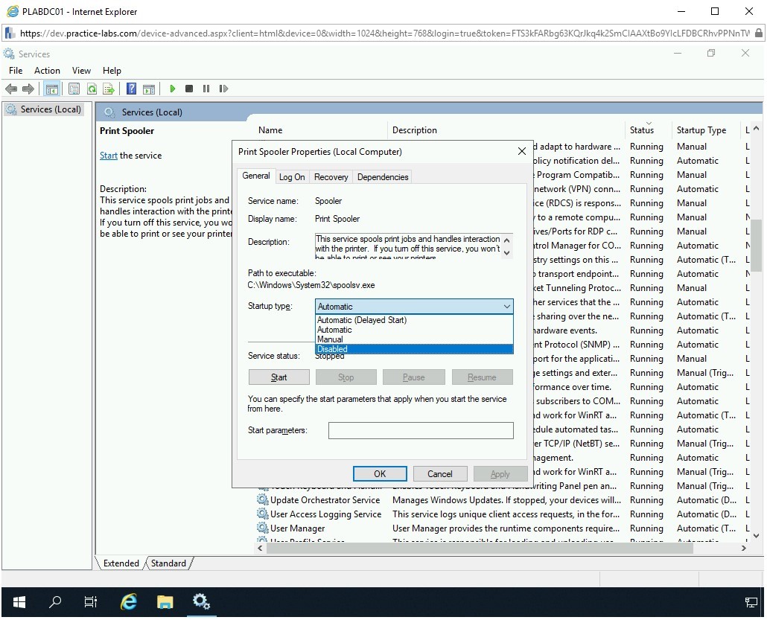767x620 pixels.
Task: Collapse the Startup type combo box arrow
Action: coord(506,307)
